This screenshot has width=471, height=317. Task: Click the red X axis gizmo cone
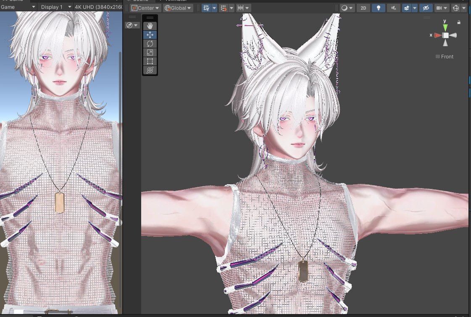coord(438,35)
